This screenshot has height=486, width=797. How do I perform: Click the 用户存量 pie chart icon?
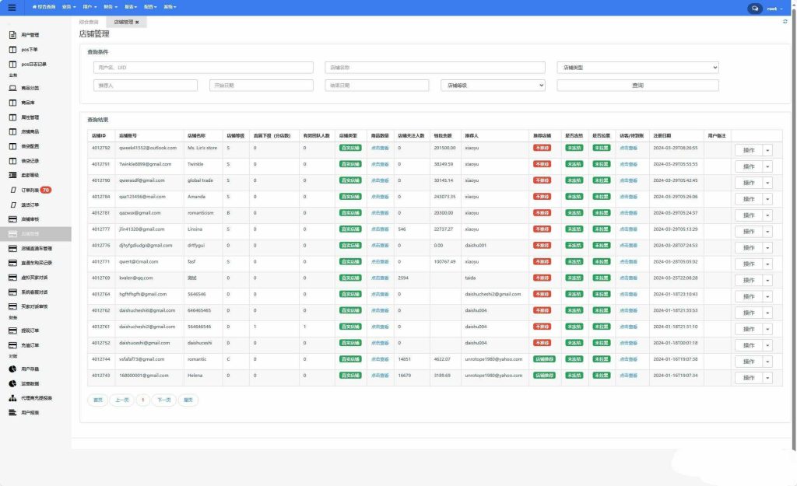coord(12,369)
